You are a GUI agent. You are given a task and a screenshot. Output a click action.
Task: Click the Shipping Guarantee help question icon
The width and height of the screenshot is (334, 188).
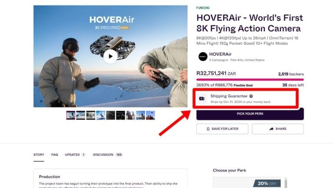tap(251, 96)
